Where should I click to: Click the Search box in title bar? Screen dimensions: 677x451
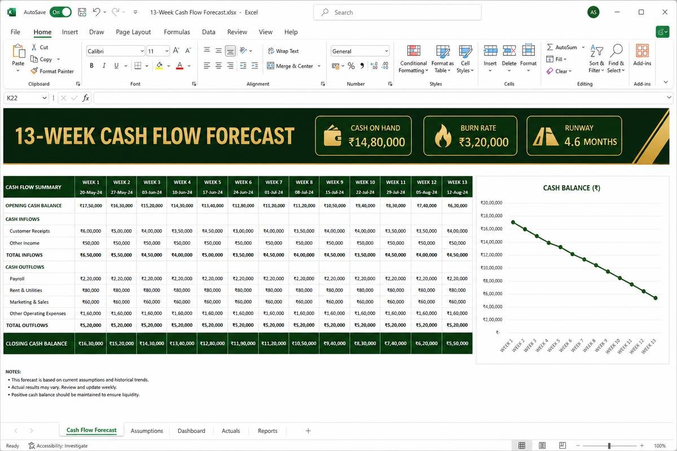pos(397,12)
